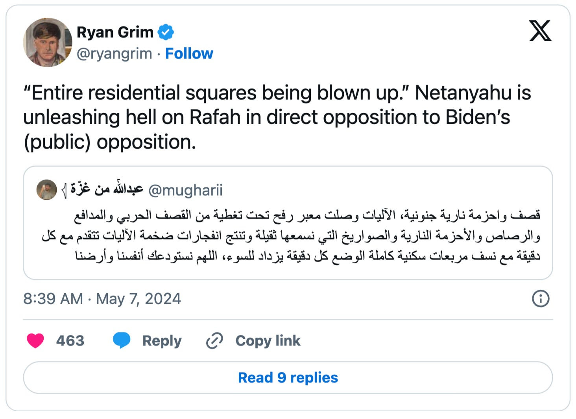Click the 463 likes count
The image size is (576, 419).
[70, 340]
